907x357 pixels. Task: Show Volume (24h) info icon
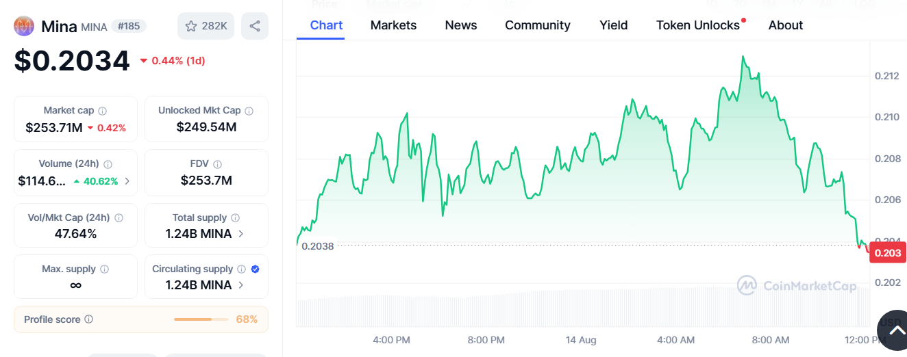tap(108, 164)
